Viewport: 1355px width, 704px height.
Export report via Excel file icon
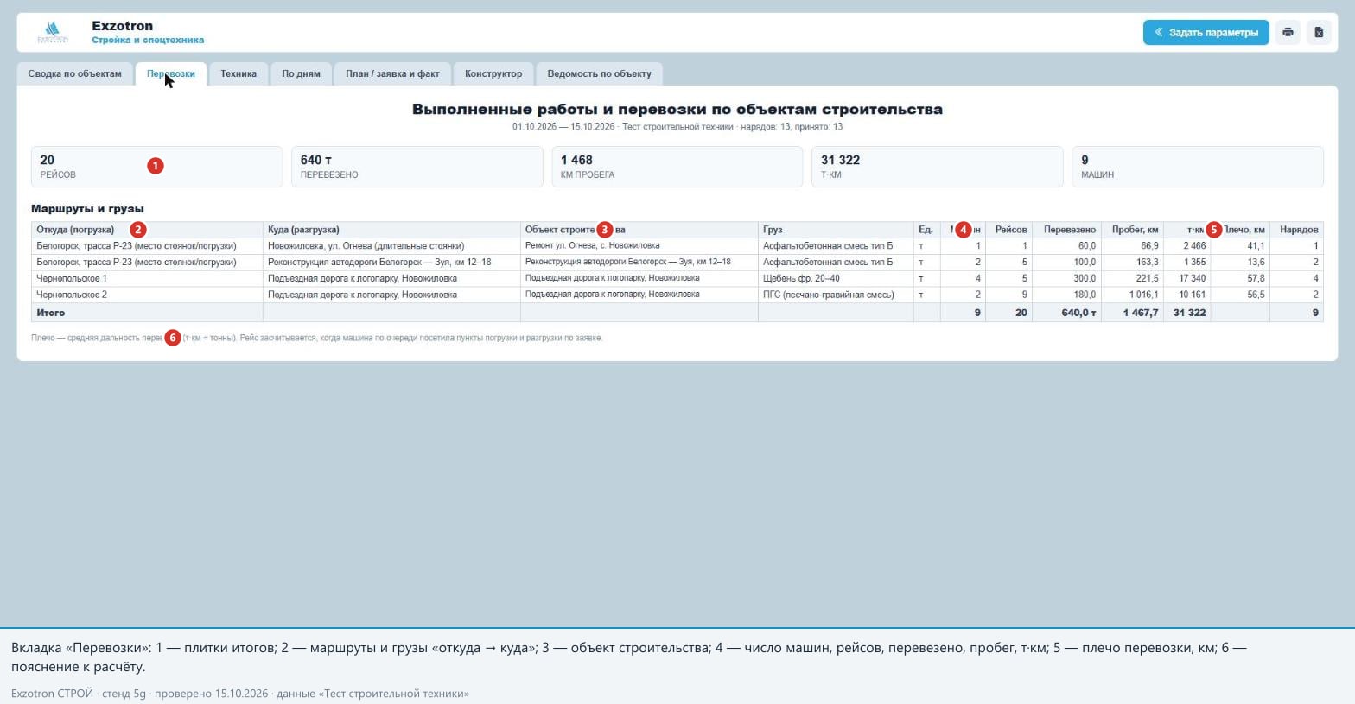[x=1319, y=33]
